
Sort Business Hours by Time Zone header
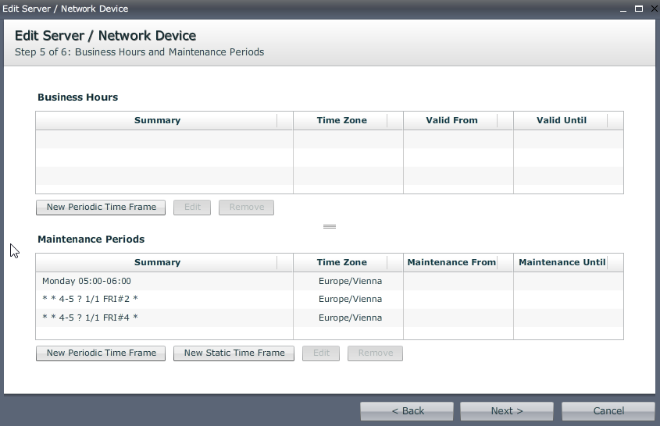pyautogui.click(x=341, y=120)
